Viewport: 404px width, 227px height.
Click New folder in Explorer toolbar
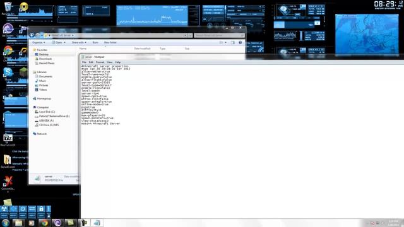(x=110, y=42)
